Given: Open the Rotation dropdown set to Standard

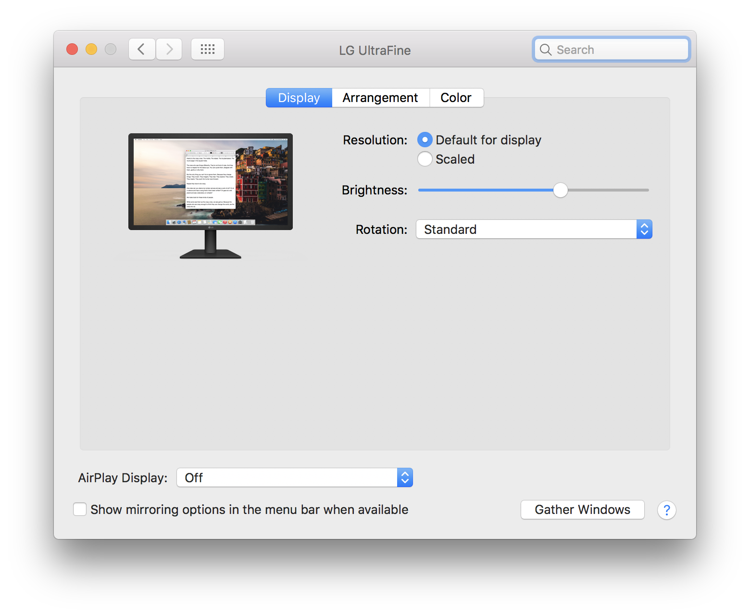Looking at the screenshot, I should pos(534,229).
